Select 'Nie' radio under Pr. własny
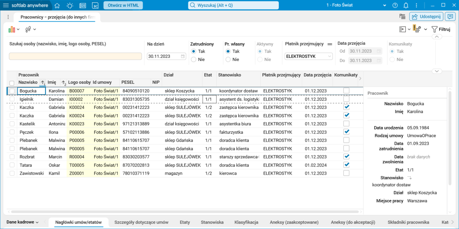This screenshot has height=229, width=459. click(228, 60)
